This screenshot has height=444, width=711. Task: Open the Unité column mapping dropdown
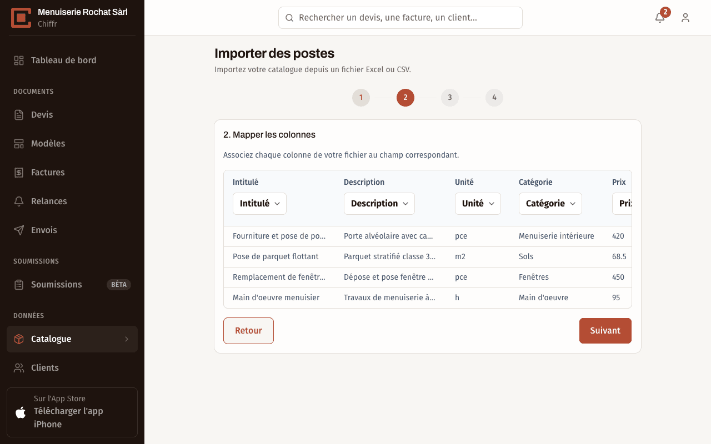[x=478, y=204]
